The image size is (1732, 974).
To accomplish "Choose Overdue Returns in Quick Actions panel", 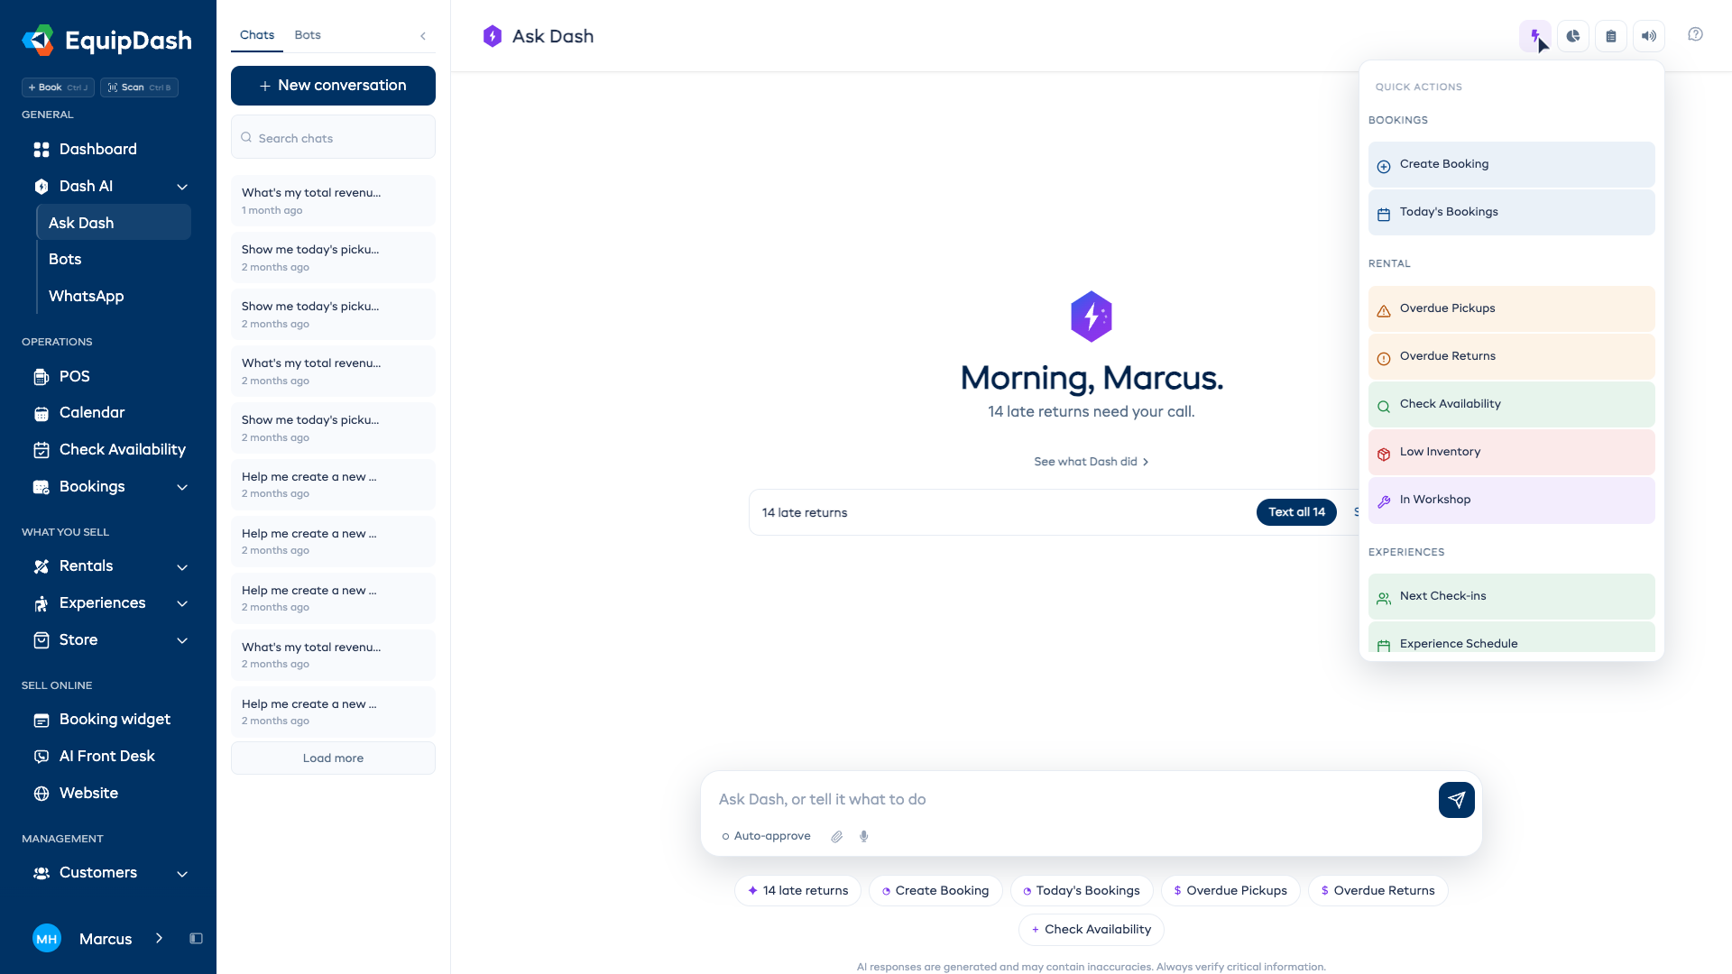I will coord(1511,356).
